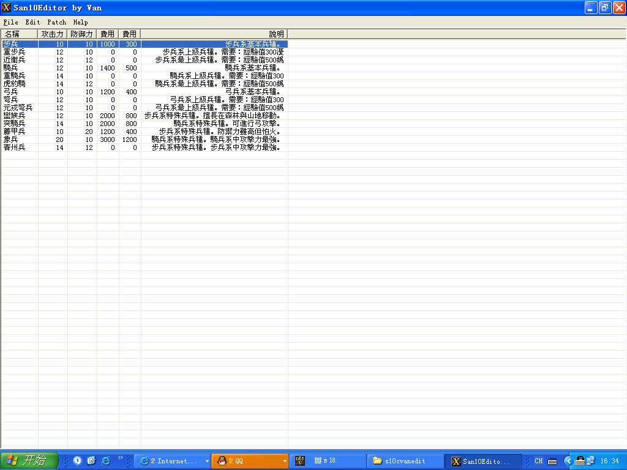Click the 3000 cost cell of 象兵

click(108, 140)
